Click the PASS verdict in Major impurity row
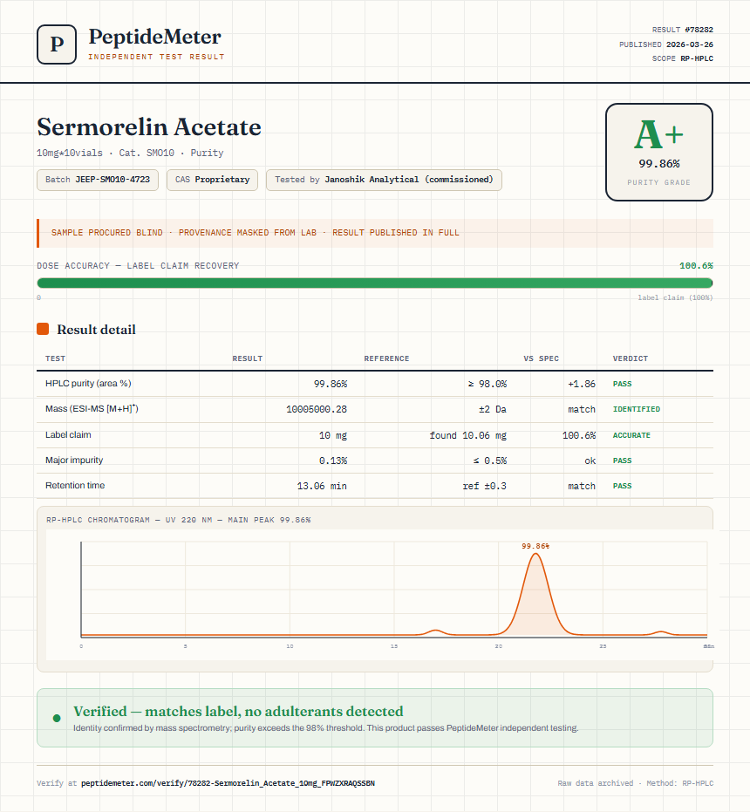 [622, 461]
